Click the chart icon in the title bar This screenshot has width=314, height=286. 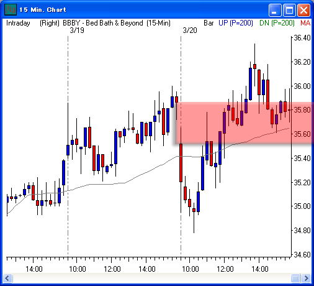pyautogui.click(x=11, y=9)
